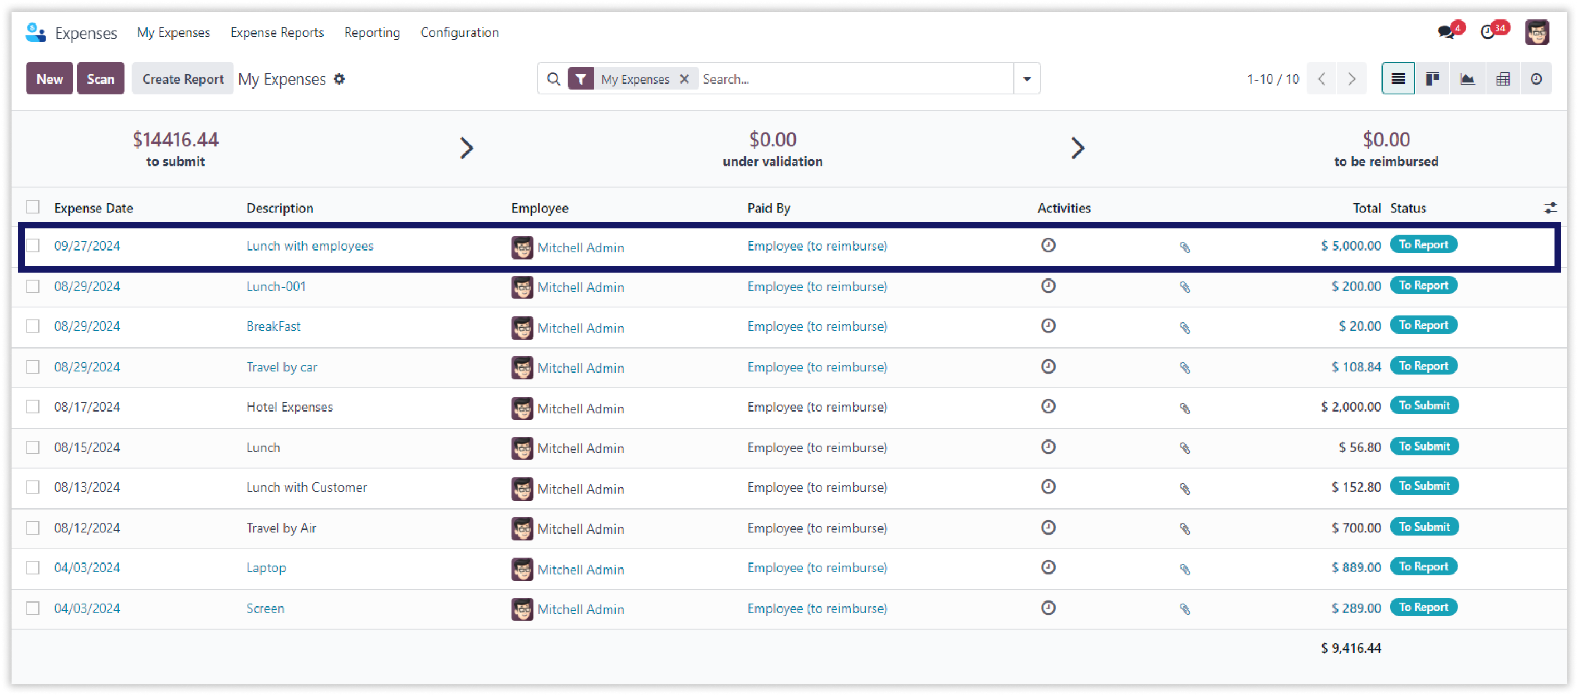This screenshot has width=1578, height=695.
Task: Expand the search options dropdown arrow
Action: (x=1027, y=79)
